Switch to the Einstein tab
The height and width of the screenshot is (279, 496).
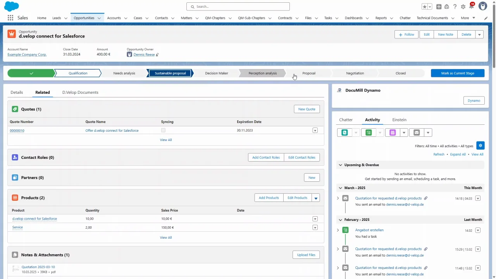[x=399, y=120]
